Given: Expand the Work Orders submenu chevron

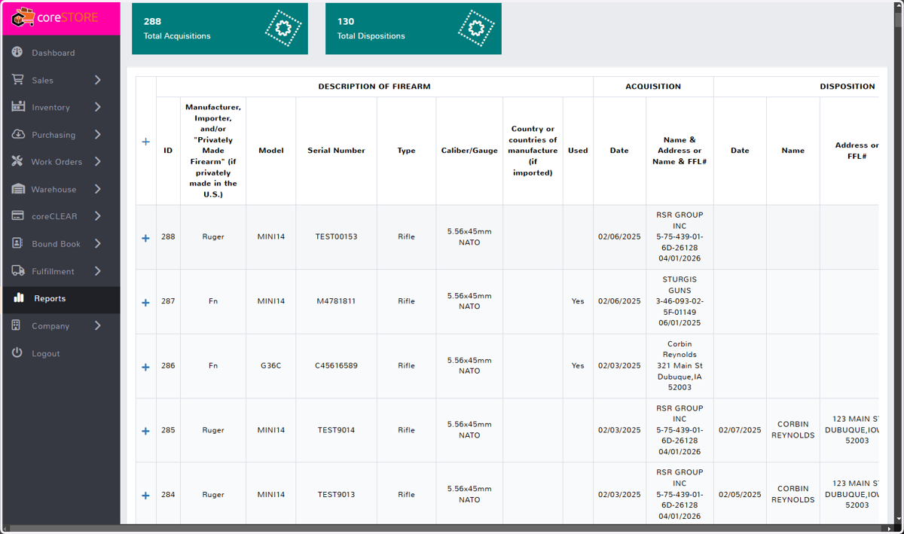Looking at the screenshot, I should click(x=98, y=161).
